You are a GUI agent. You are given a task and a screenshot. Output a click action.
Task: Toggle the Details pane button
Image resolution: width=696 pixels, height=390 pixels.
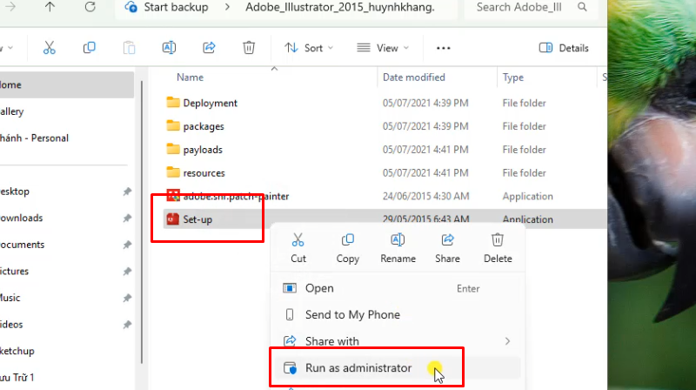[564, 48]
